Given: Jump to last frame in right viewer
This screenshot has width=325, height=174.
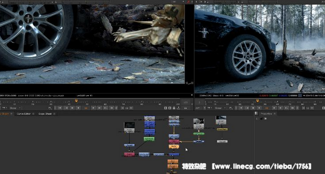Looking at the screenshot, I should click(292, 108).
